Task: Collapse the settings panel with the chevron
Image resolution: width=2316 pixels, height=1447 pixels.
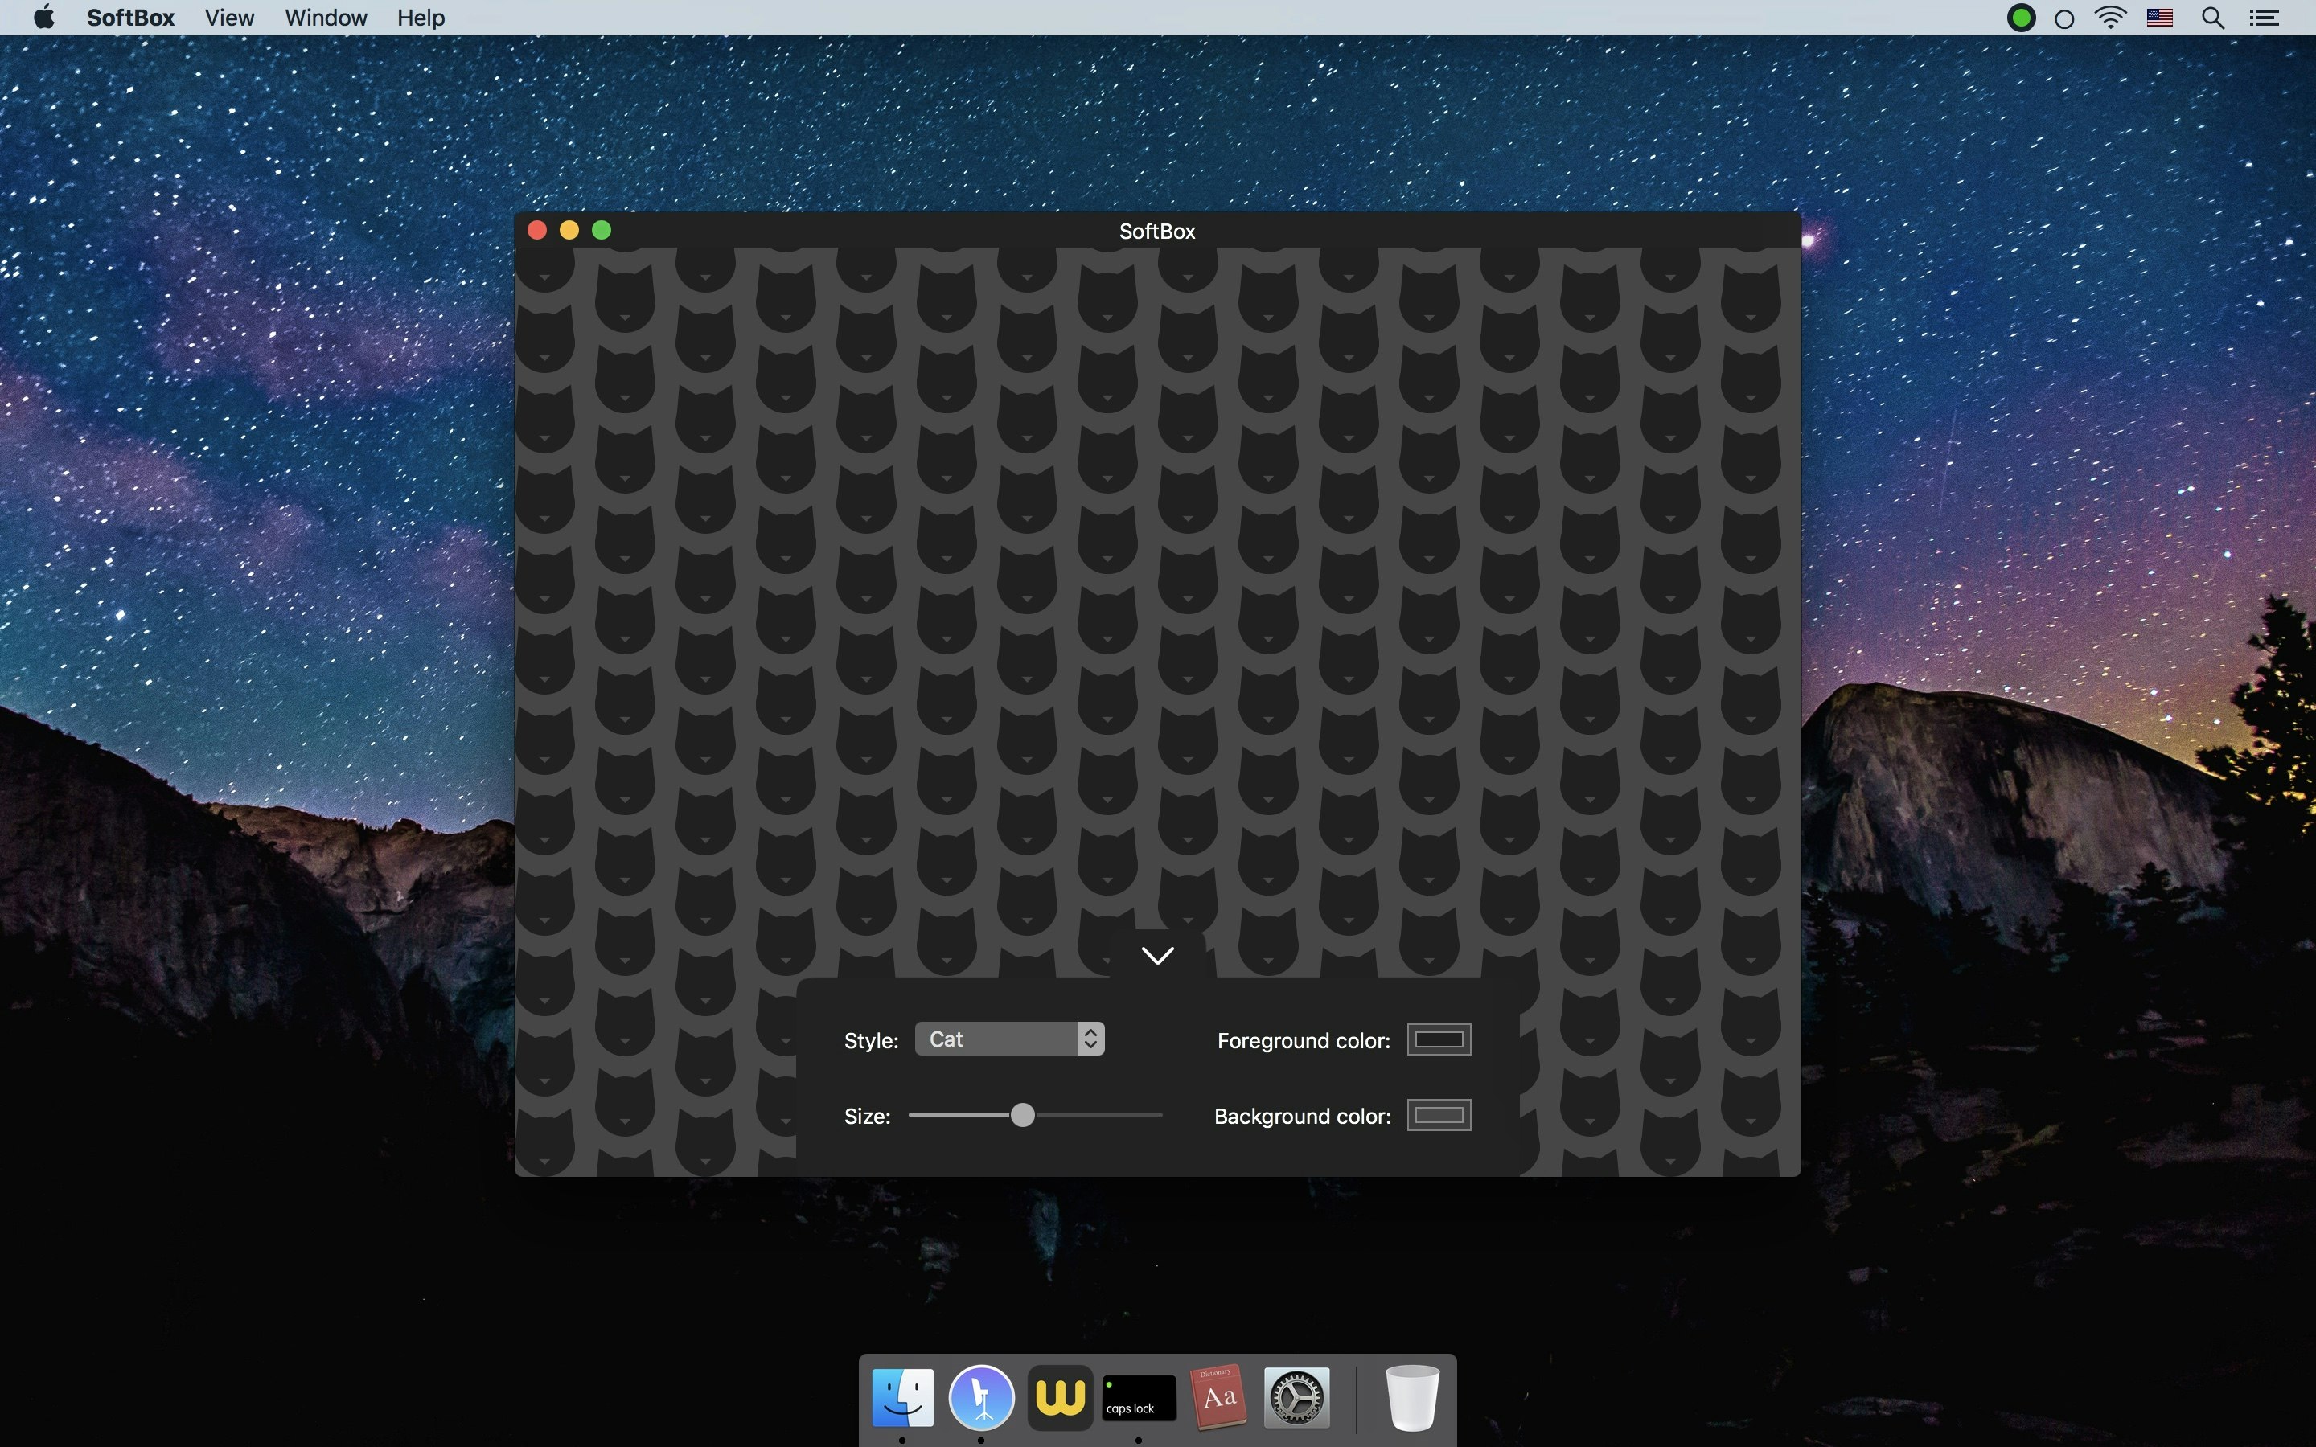Action: point(1157,955)
